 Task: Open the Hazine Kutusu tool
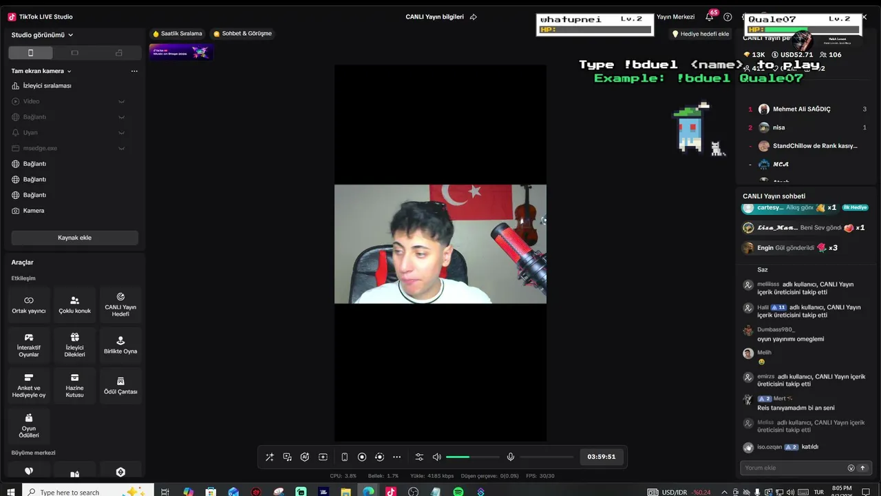click(x=74, y=386)
